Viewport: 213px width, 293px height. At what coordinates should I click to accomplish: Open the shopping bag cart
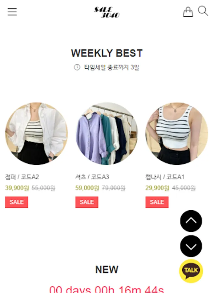188,12
